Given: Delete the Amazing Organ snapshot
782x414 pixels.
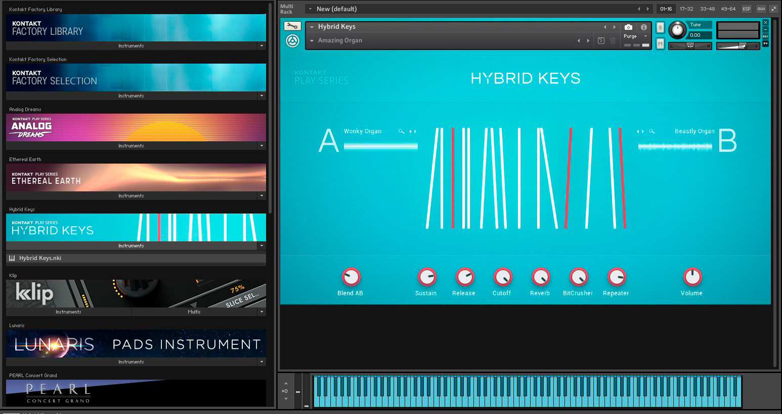Looking at the screenshot, I should click(x=613, y=40).
